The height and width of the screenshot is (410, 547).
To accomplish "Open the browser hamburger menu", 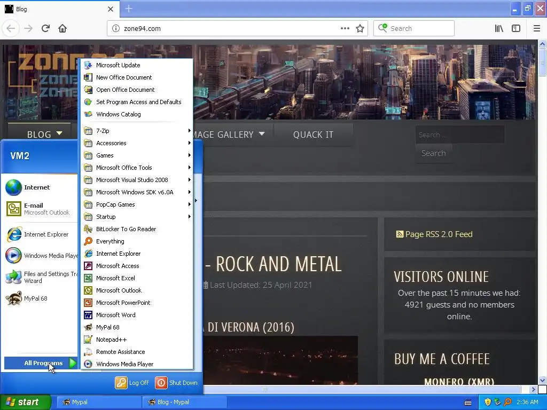I will (537, 29).
